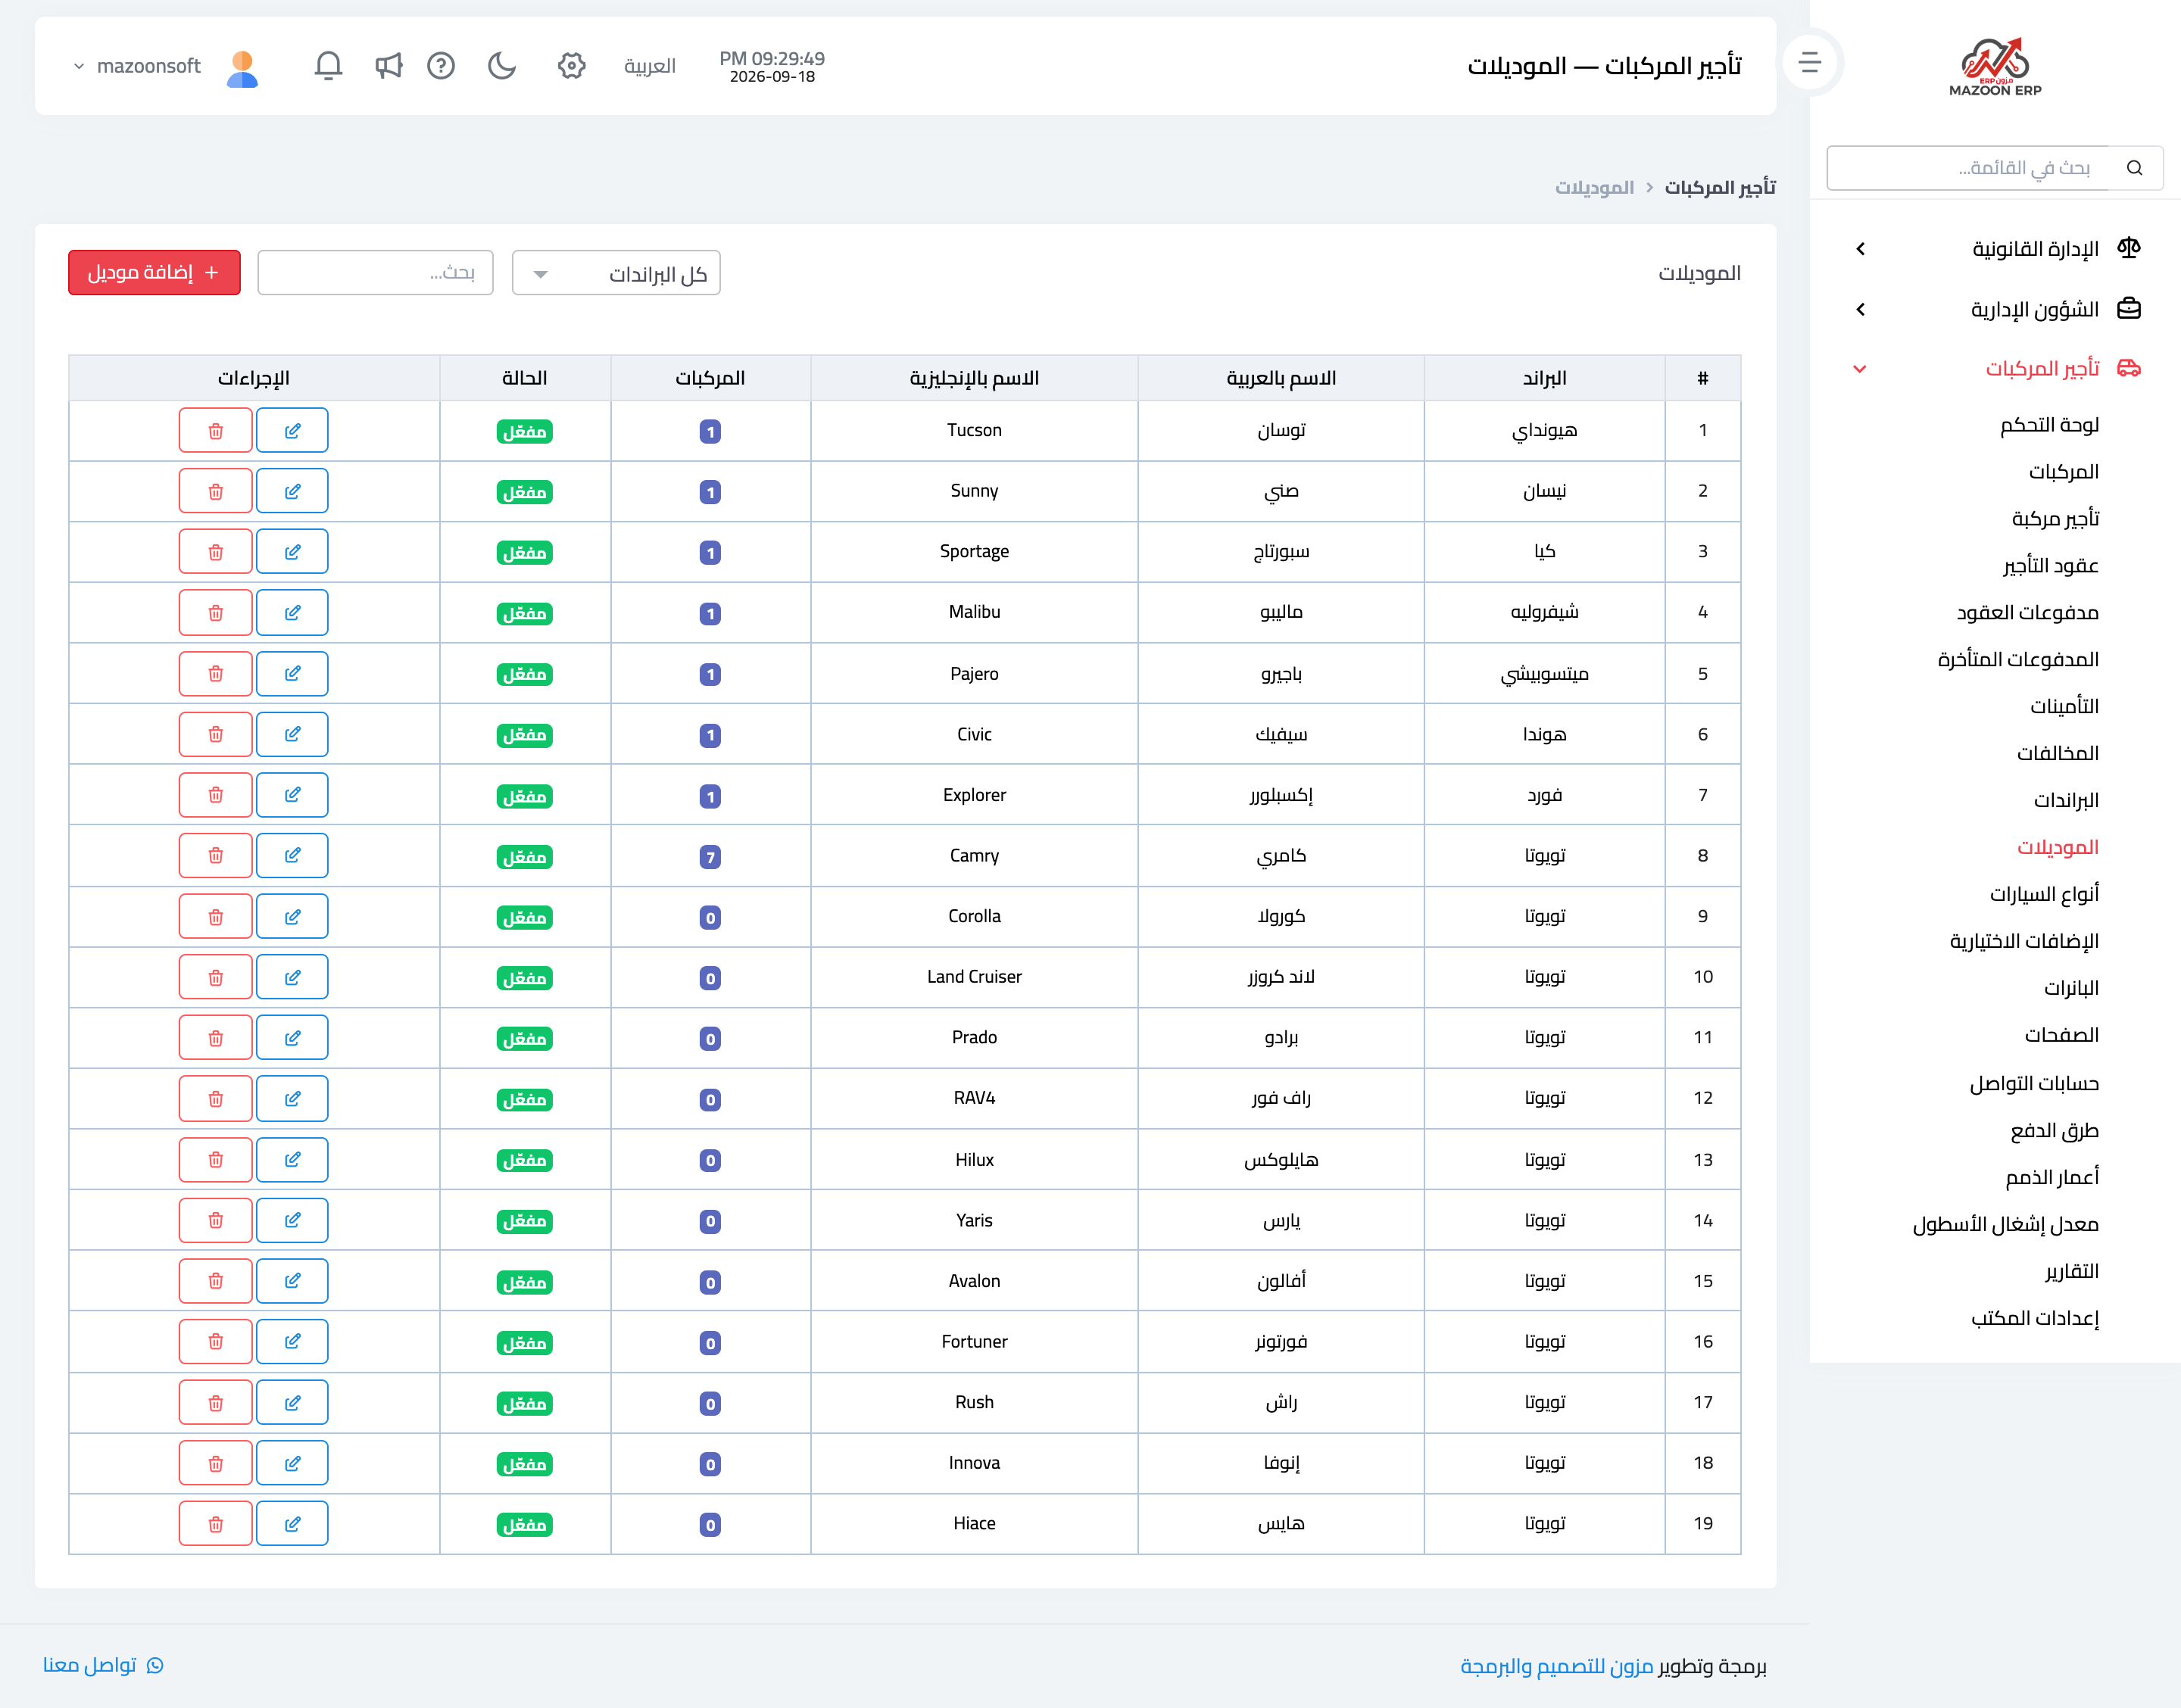Open طرق الدفع in the sidebar
This screenshot has height=1708, width=2181.
click(x=2054, y=1130)
